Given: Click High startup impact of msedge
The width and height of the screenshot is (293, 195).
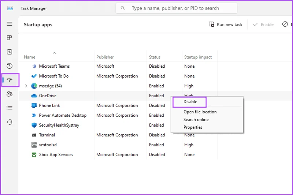Looking at the screenshot, I should [189, 86].
